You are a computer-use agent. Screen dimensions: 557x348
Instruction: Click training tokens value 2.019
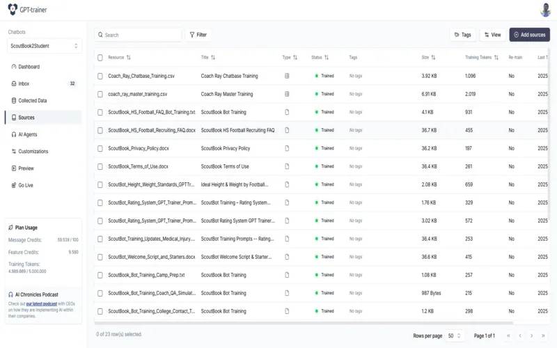point(471,94)
